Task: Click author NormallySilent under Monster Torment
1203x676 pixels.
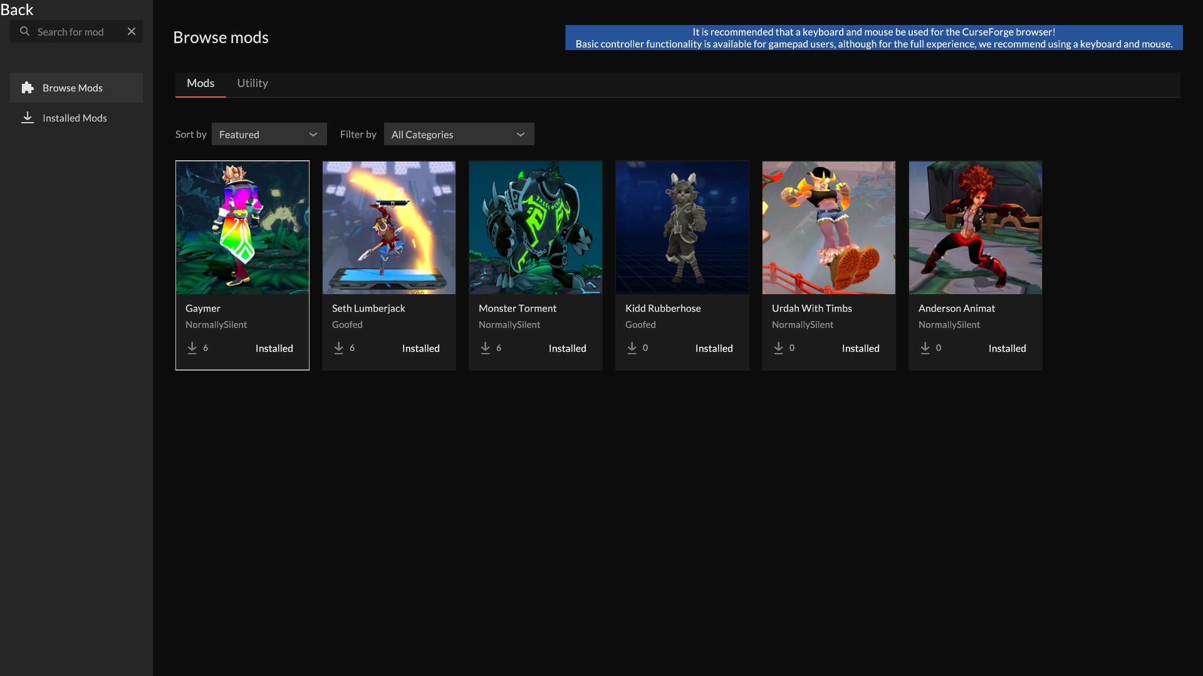Action: click(509, 325)
